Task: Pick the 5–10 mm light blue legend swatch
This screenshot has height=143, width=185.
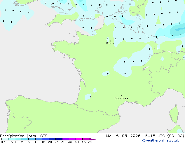Action: click(32, 139)
